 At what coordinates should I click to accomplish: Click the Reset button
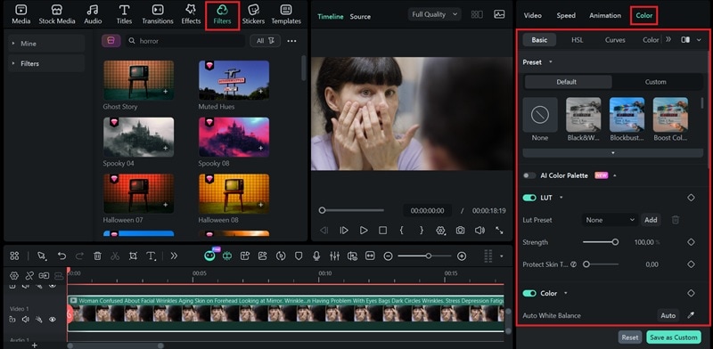pos(630,337)
